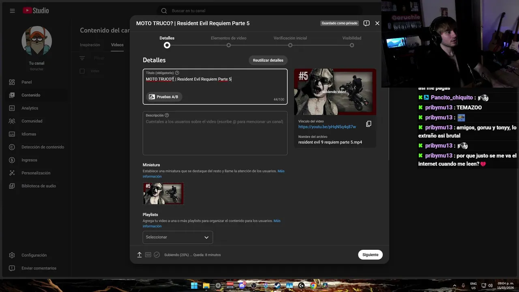Show hidden system tray icons

pos(454,286)
